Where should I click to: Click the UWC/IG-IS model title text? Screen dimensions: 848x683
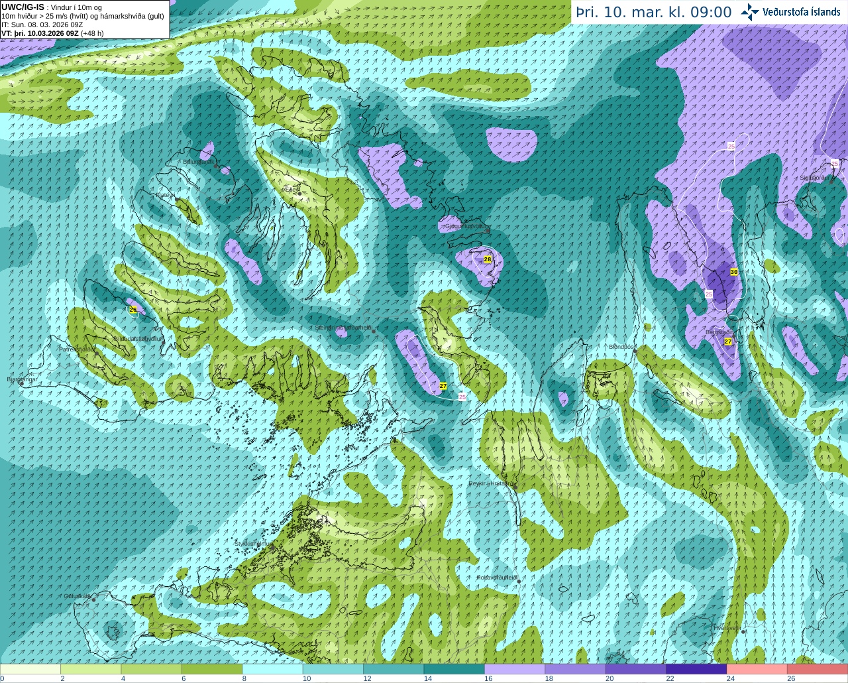click(23, 7)
